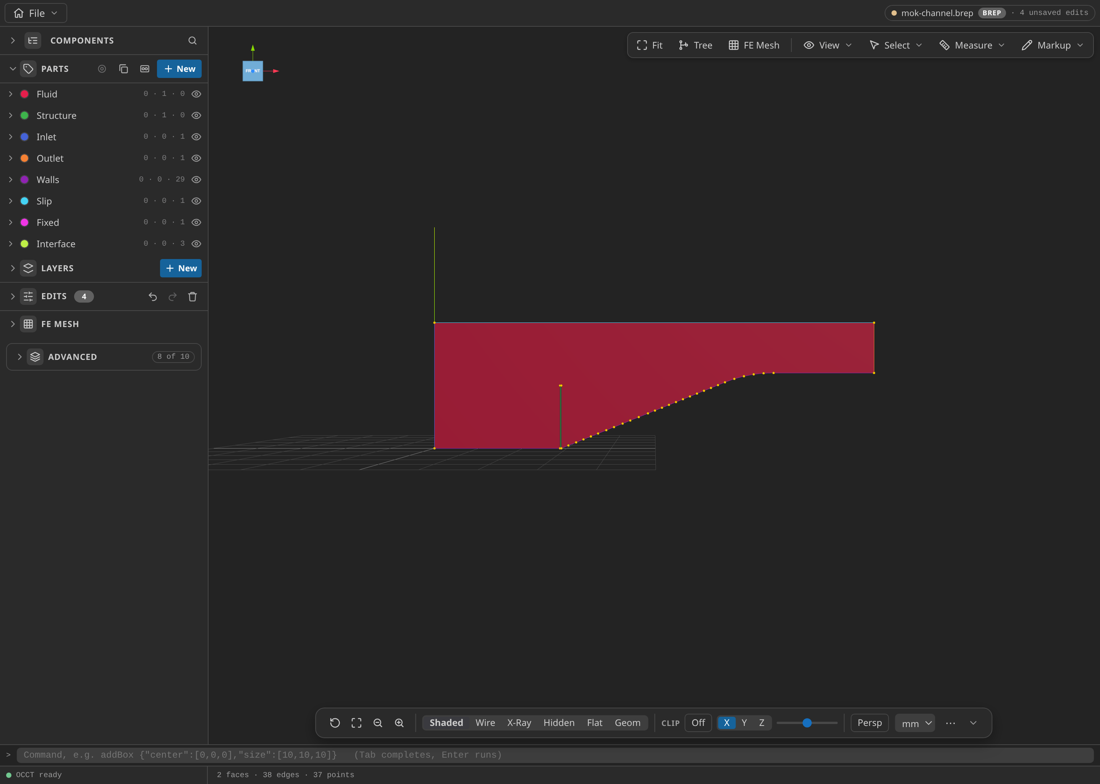
Task: Click the Slip part color swatch
Action: click(x=24, y=201)
